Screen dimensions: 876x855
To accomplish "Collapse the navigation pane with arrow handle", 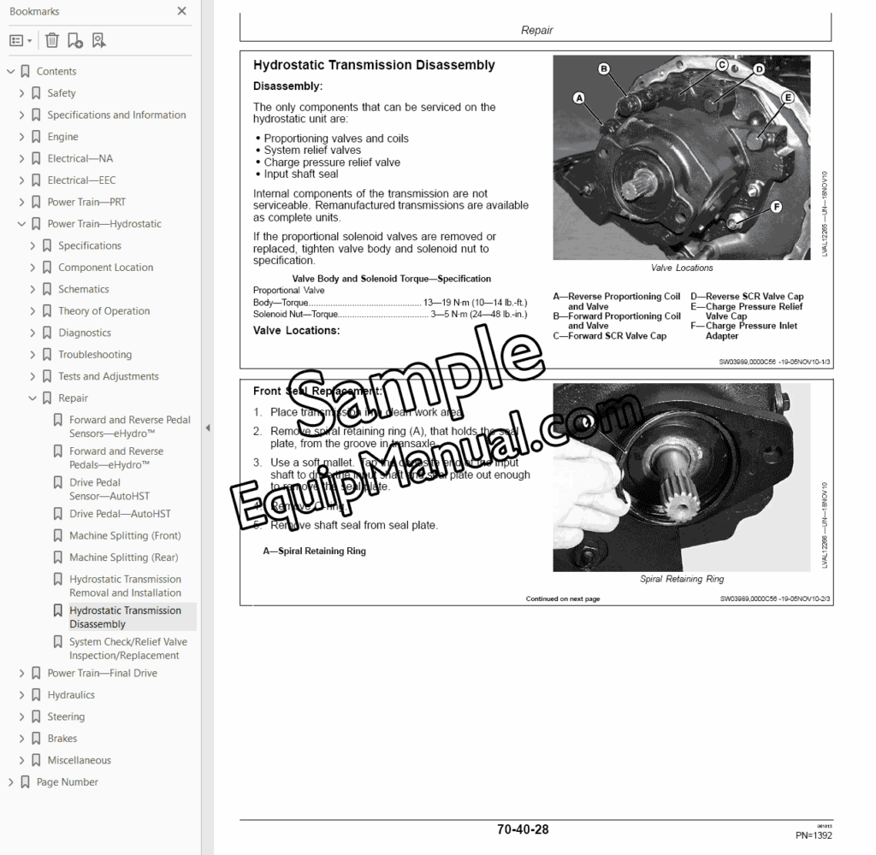I will 207,428.
